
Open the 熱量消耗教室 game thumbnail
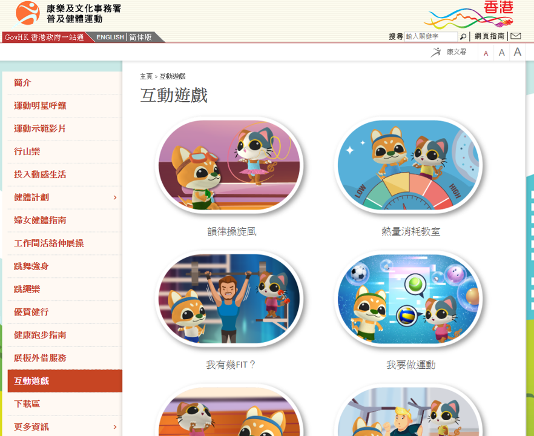[x=408, y=165]
